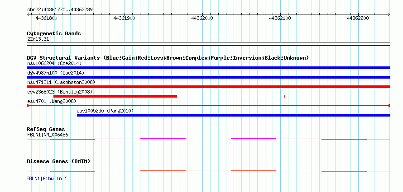This screenshot has height=192, width=403.
Task: Click the blue dgv4587n100 gain bar
Action: point(208,77)
